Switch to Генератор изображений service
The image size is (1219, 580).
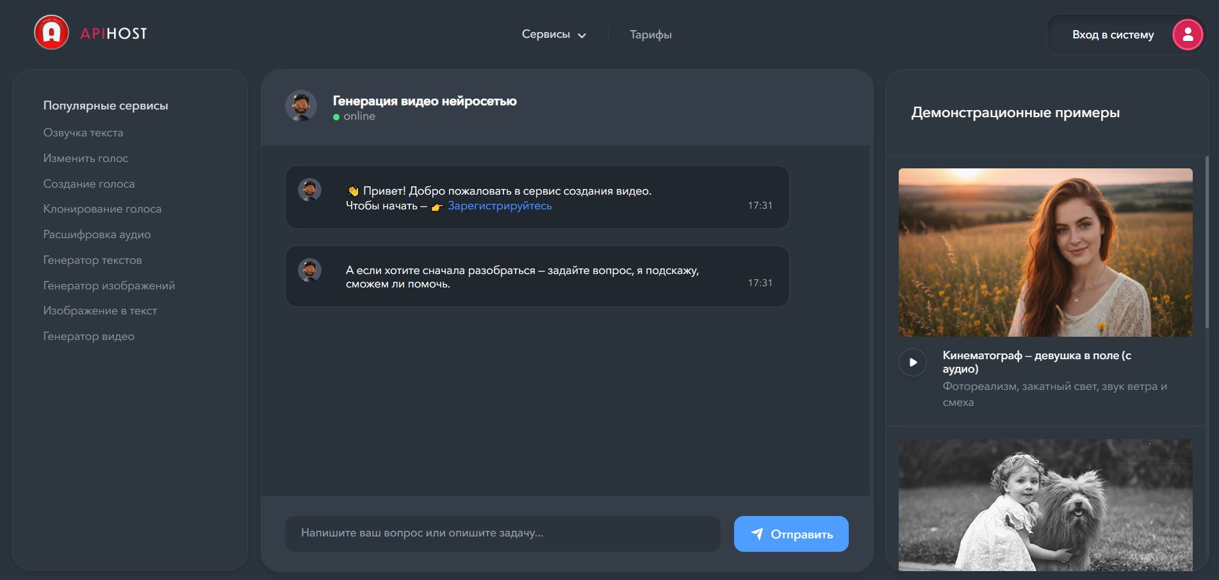[109, 285]
